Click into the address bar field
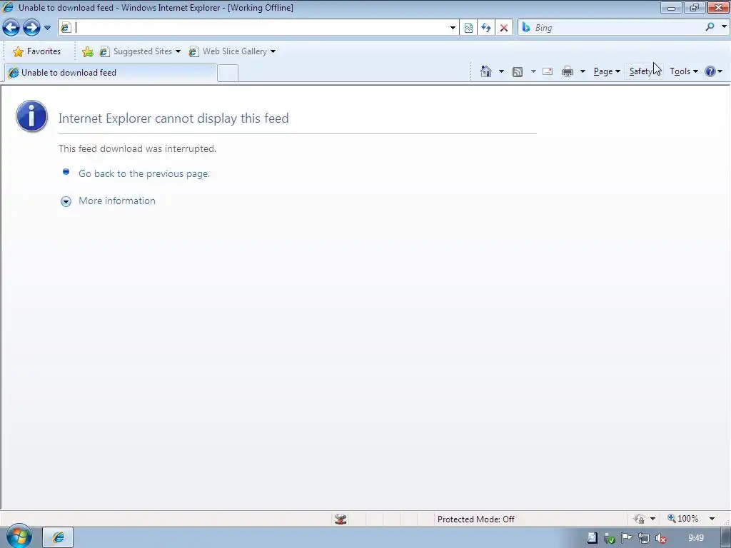This screenshot has width=731, height=548. (258, 28)
